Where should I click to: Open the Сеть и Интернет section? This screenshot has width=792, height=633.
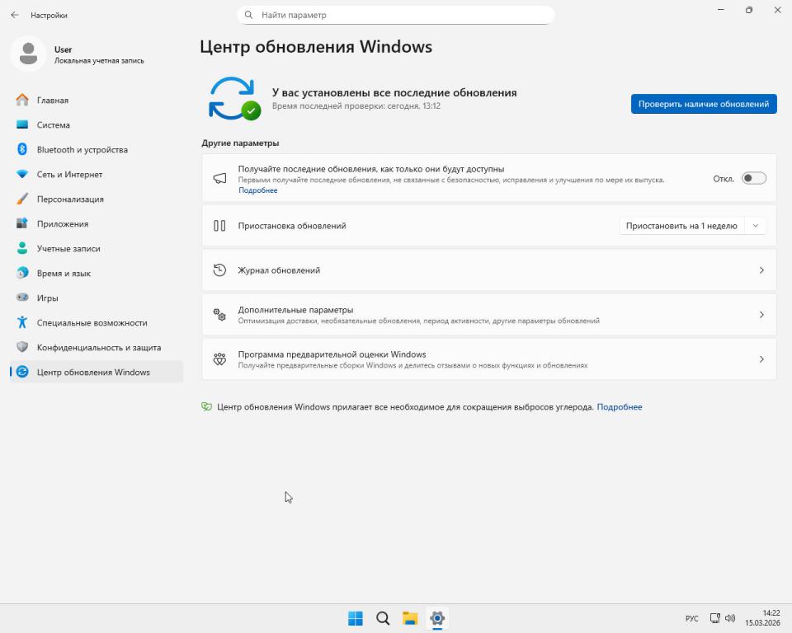69,174
